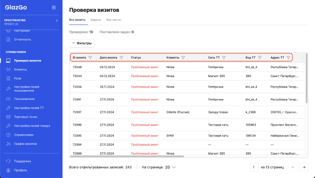Click the Пользователи users icon

(x=8, y=99)
